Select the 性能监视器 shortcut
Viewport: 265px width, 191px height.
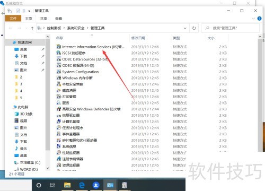pyautogui.click(x=68, y=153)
